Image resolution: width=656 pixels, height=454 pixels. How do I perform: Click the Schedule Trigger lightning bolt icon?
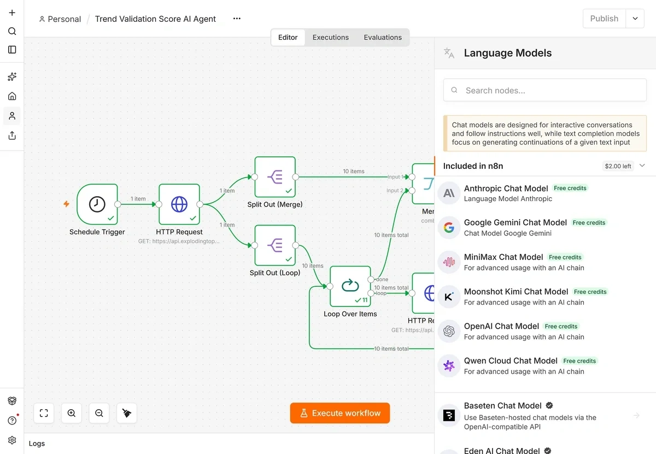click(x=67, y=204)
